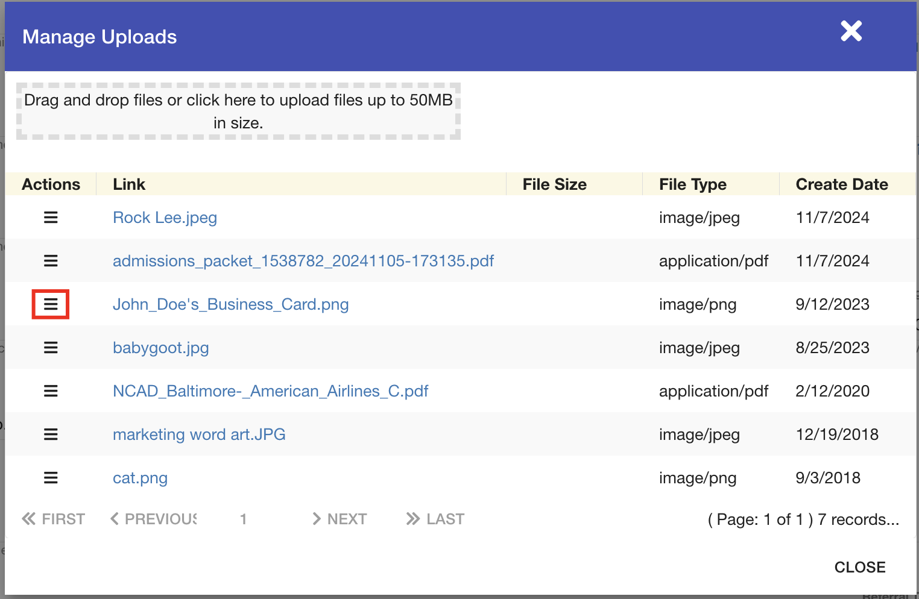
Task: Click hamburger icon beside John_Doe's_Business_Card.png
Action: point(51,304)
